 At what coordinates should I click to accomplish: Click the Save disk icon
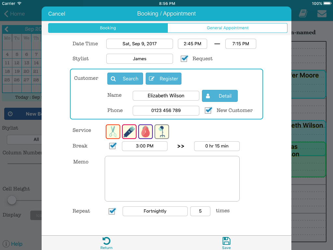226,241
